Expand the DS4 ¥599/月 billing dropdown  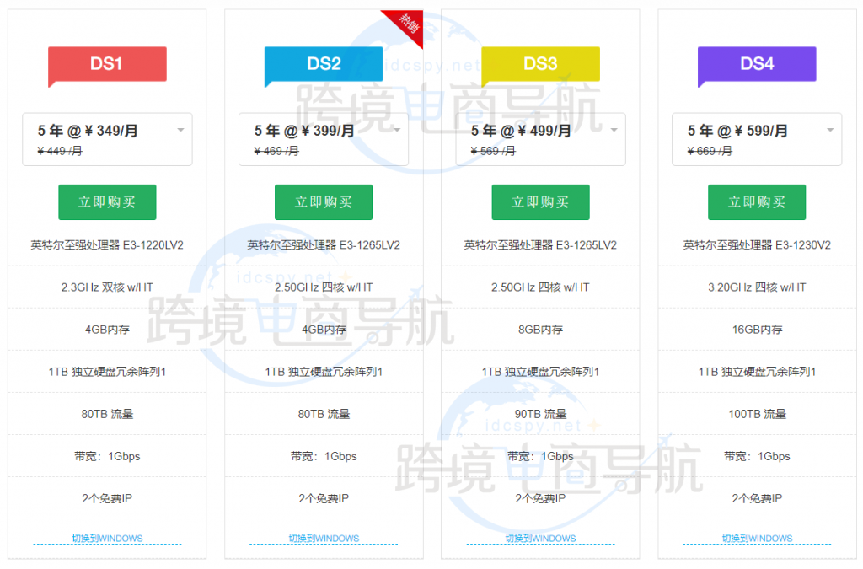[x=757, y=139]
